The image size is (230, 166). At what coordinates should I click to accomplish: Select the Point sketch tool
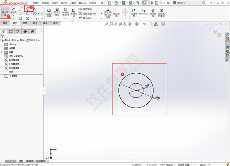click(42, 18)
